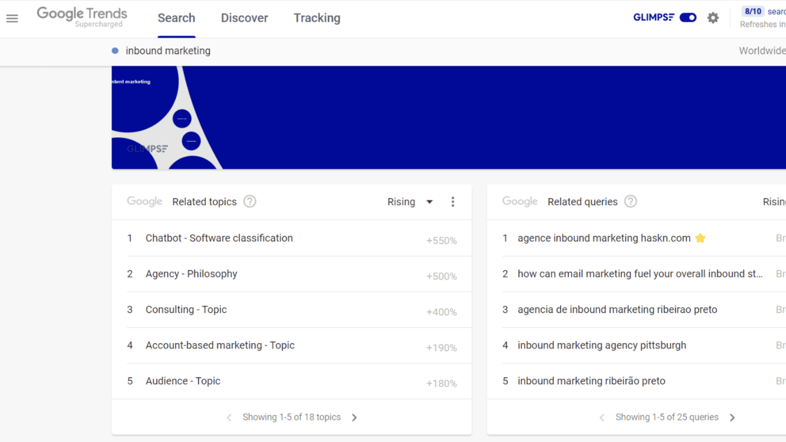Viewport: 786px width, 442px height.
Task: Click the Google Trends Supercharged logo
Action: coord(82,17)
